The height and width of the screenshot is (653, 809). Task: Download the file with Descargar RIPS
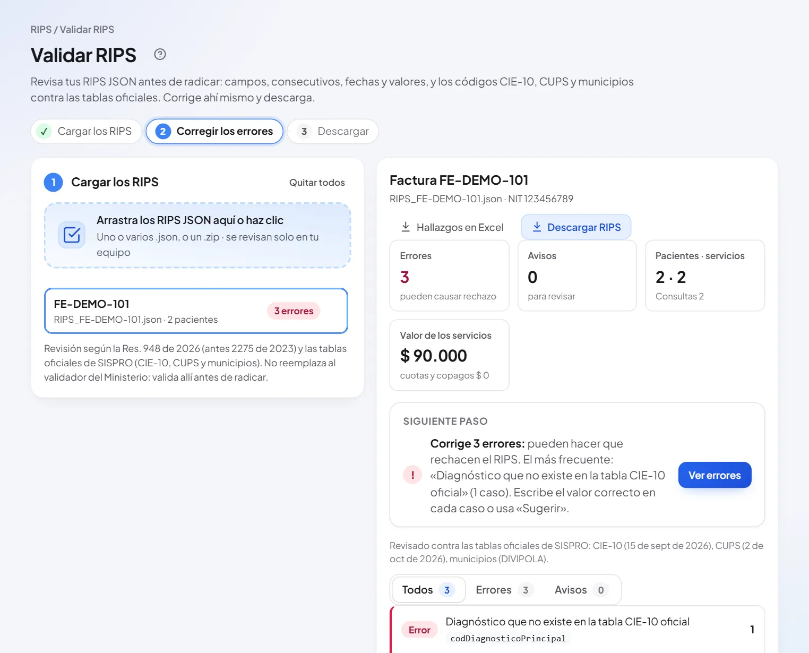pyautogui.click(x=576, y=227)
